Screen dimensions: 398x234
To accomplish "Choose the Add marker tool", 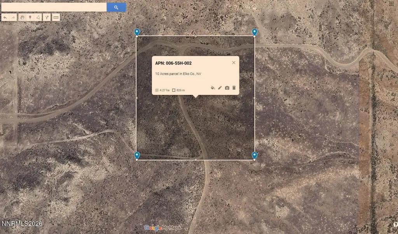I will (x=30, y=17).
